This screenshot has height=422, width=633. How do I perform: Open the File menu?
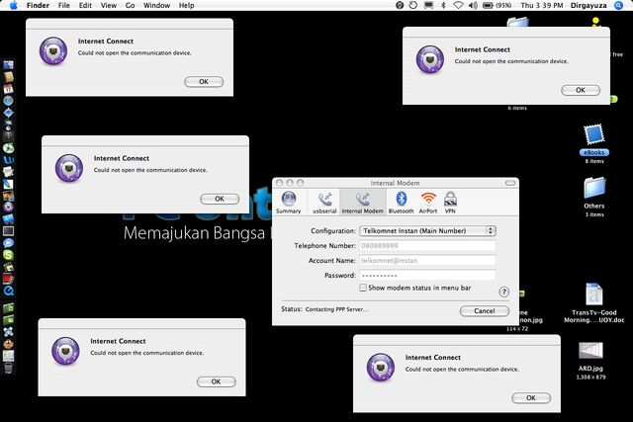coord(63,5)
